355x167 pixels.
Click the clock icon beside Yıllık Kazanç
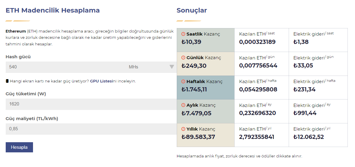[x=183, y=129]
